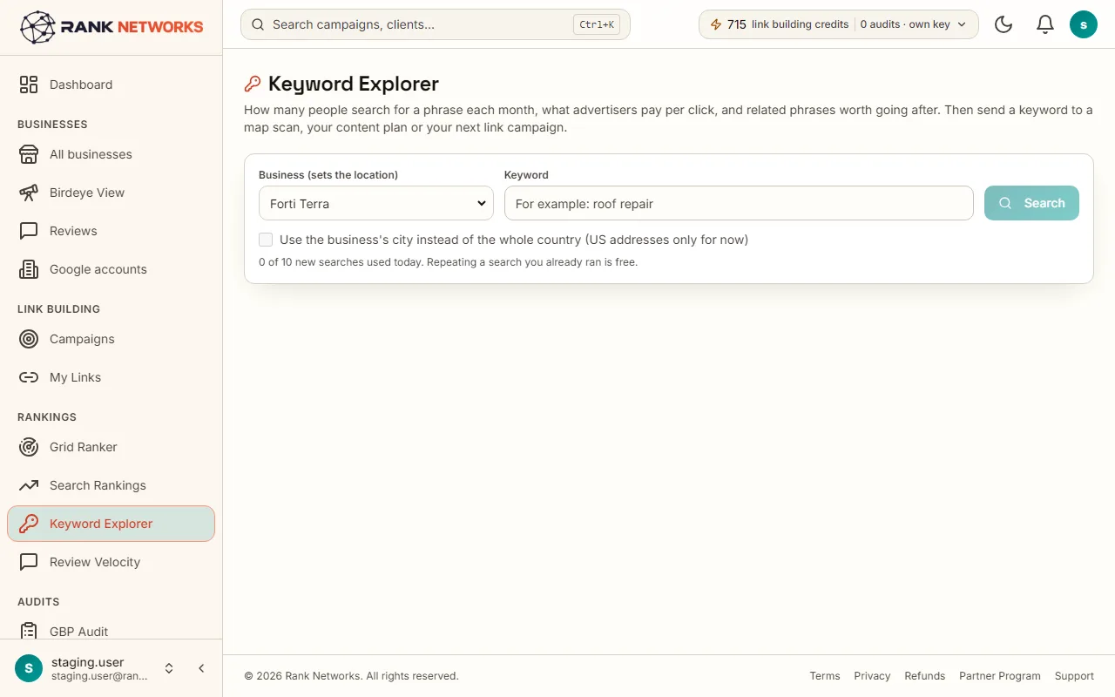The height and width of the screenshot is (697, 1115).
Task: Click the Google accounts building icon
Action: pyautogui.click(x=29, y=269)
